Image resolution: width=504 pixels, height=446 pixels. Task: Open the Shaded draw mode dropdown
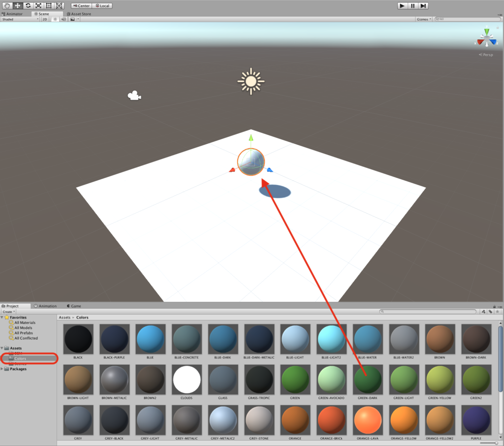click(x=20, y=19)
